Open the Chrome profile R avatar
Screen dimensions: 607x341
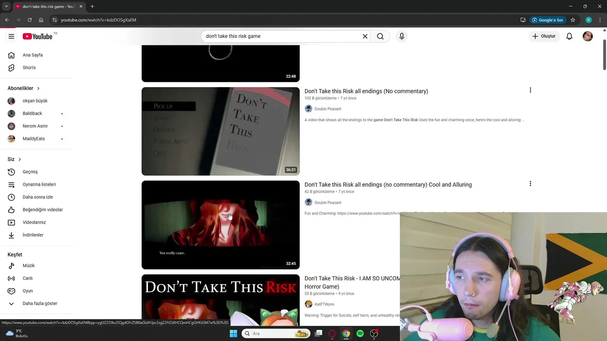point(589,20)
